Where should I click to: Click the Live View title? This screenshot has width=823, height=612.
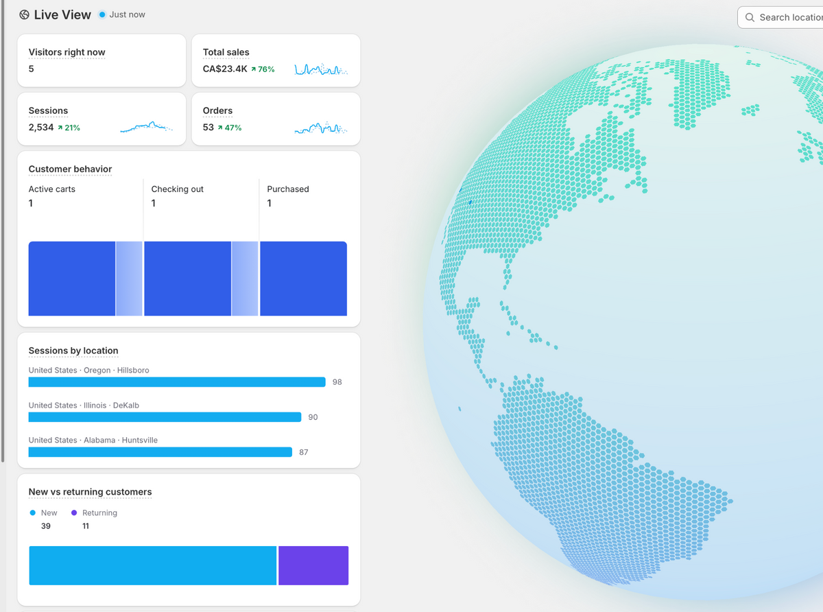coord(62,14)
